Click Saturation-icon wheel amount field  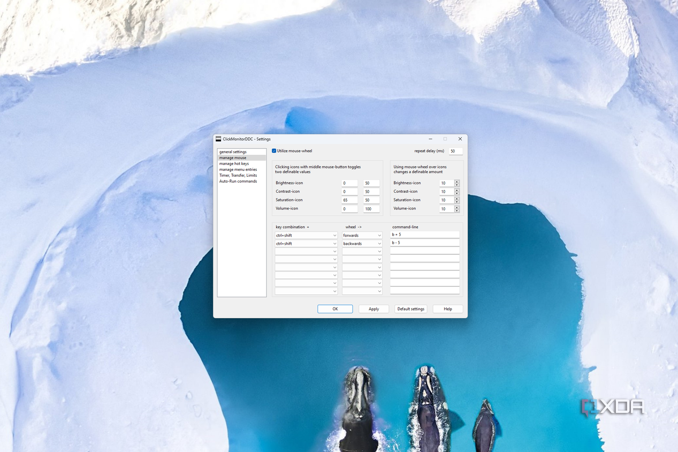[446, 200]
